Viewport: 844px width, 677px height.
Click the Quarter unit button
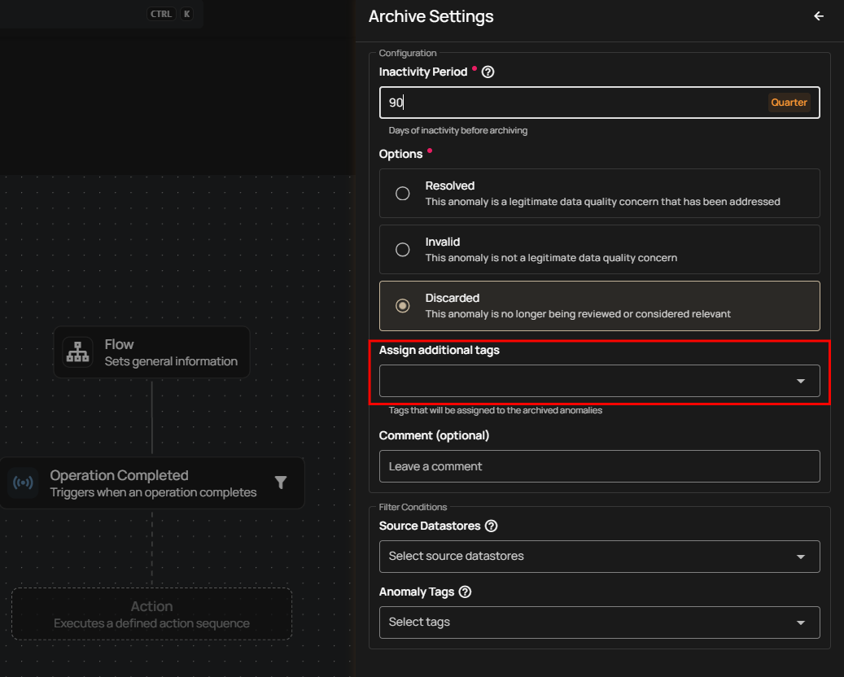pyautogui.click(x=789, y=102)
